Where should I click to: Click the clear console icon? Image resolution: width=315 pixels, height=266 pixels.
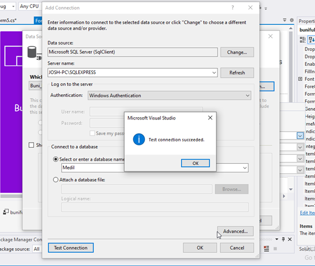(x=267, y=249)
